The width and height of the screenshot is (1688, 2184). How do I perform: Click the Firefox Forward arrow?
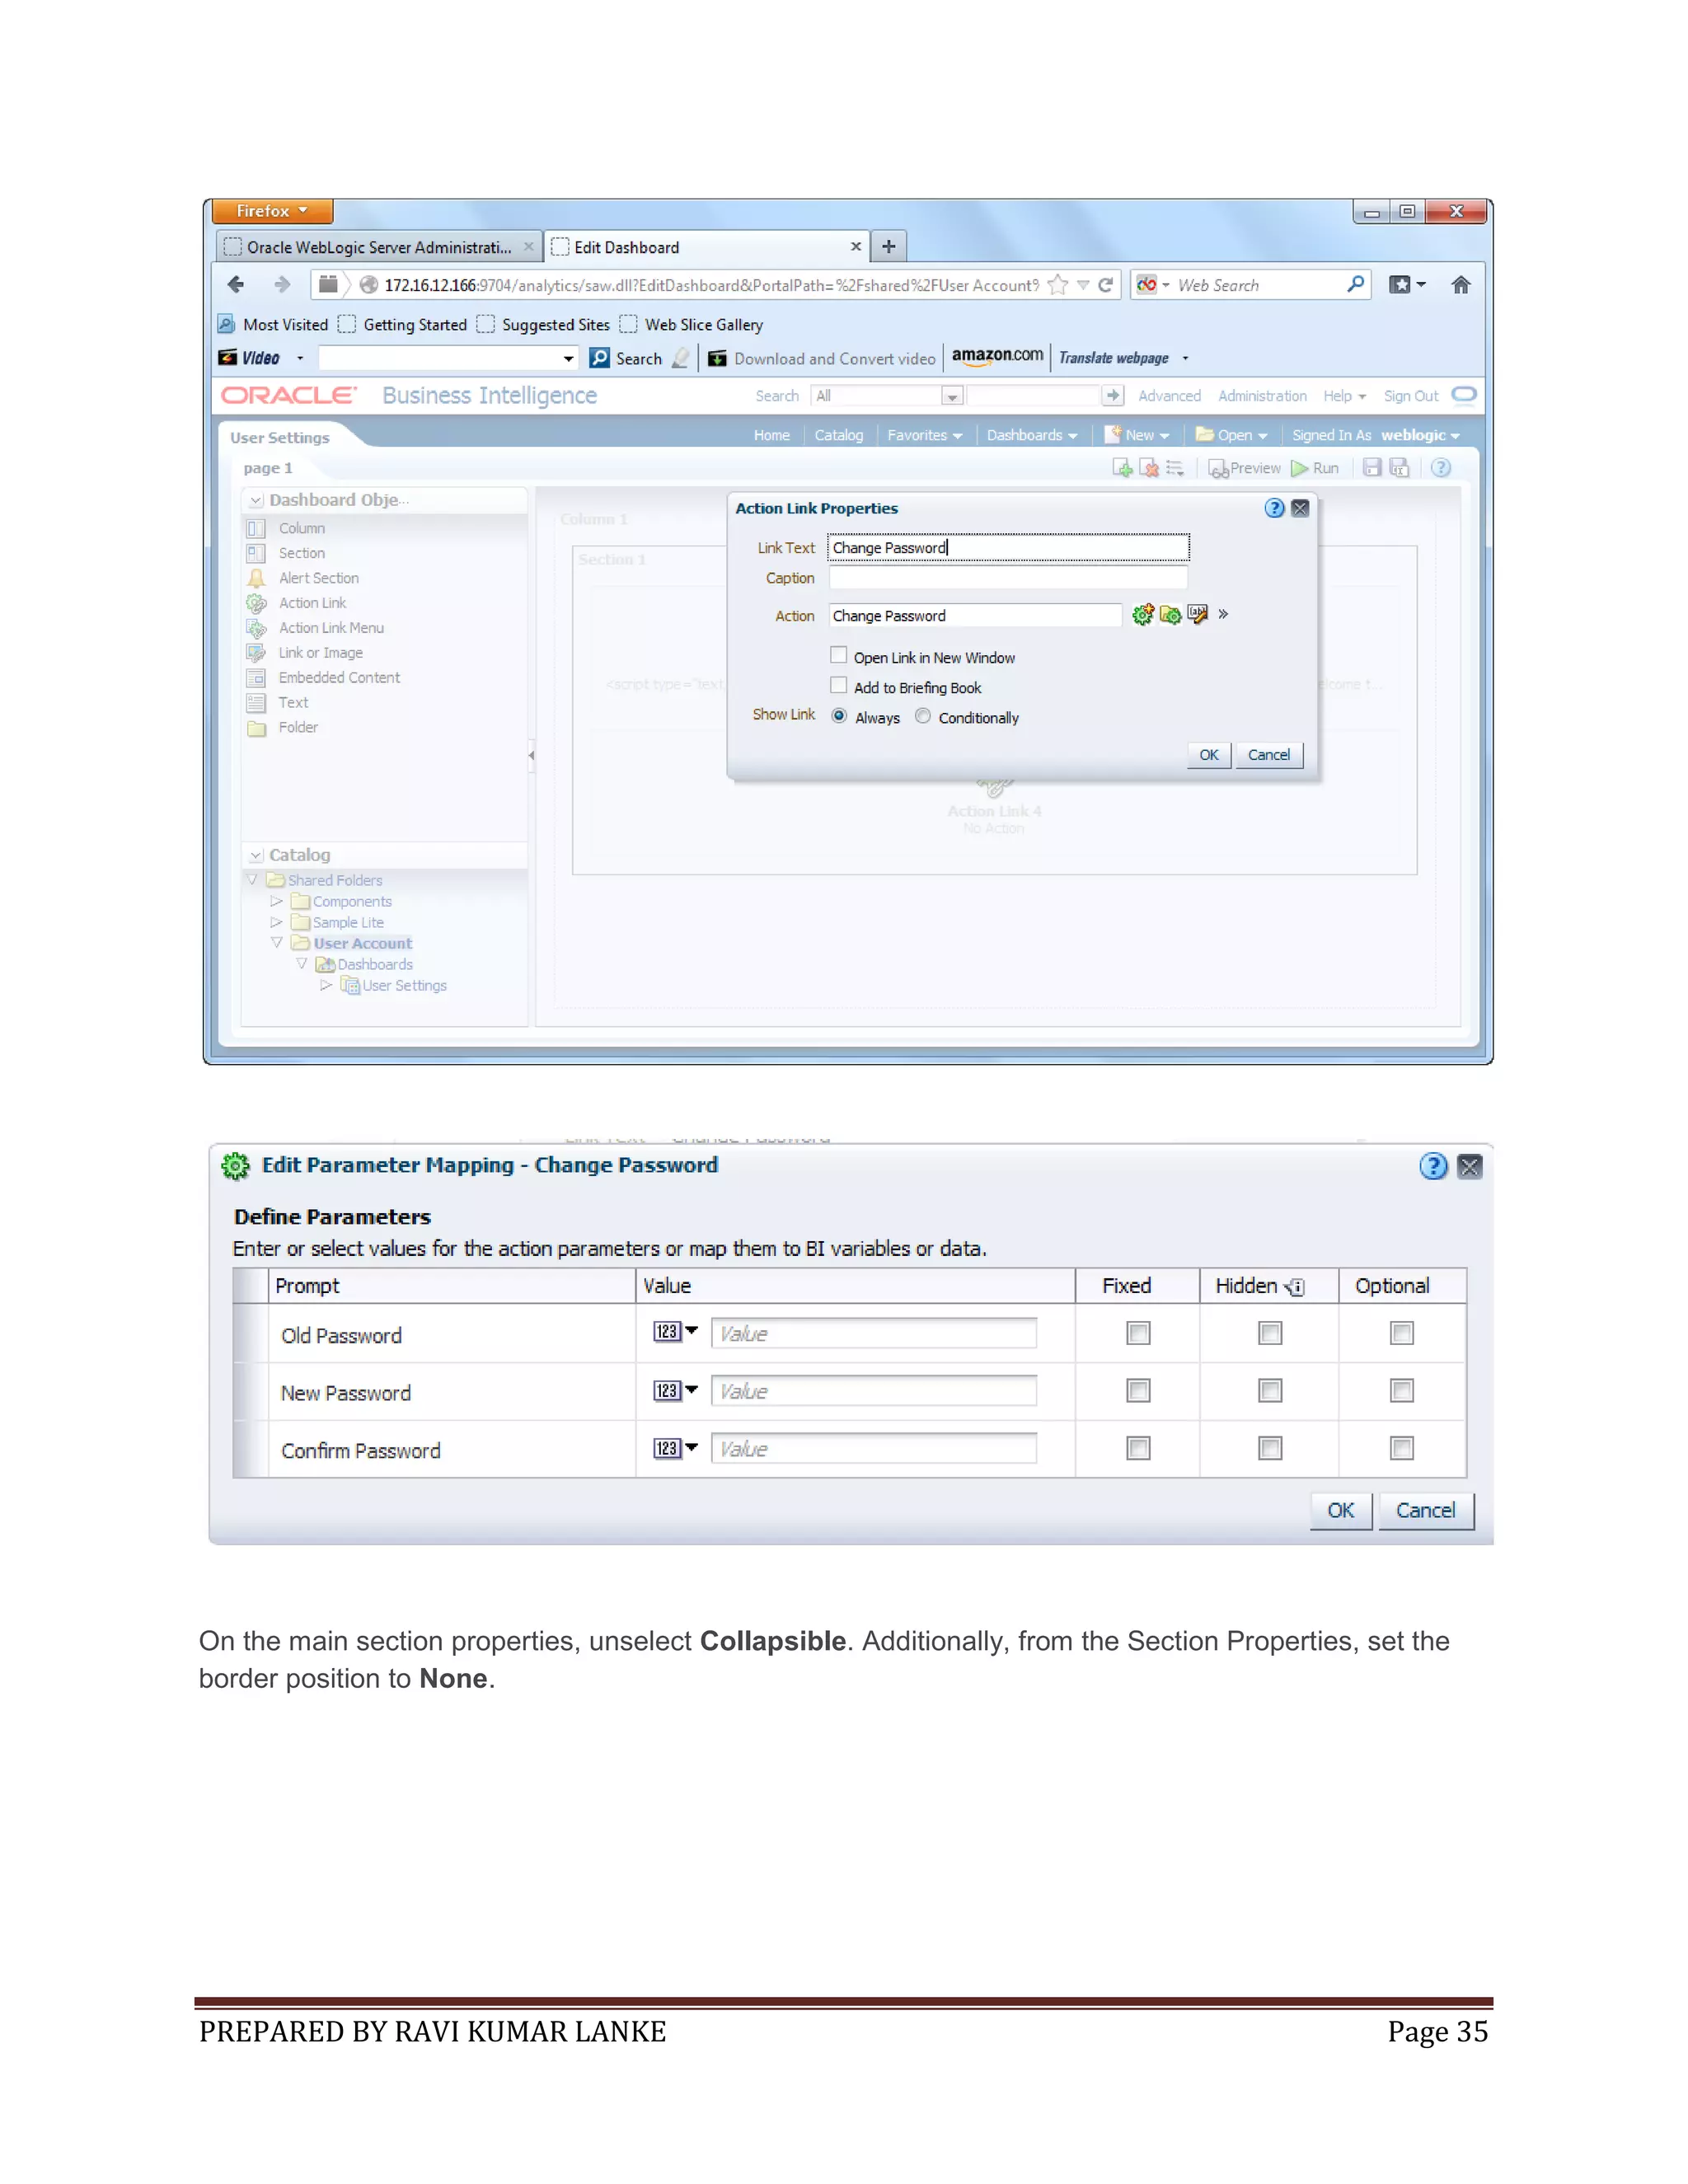(x=282, y=285)
